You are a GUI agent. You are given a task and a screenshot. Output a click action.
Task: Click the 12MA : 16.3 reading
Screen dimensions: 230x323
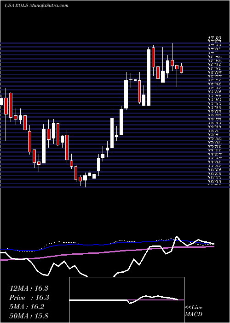(x=29, y=288)
